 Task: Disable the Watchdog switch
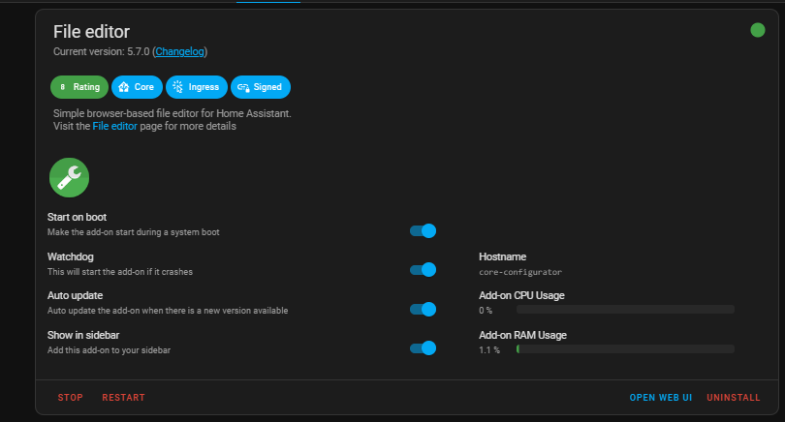424,270
